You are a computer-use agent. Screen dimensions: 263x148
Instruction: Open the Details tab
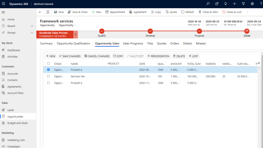point(187,43)
